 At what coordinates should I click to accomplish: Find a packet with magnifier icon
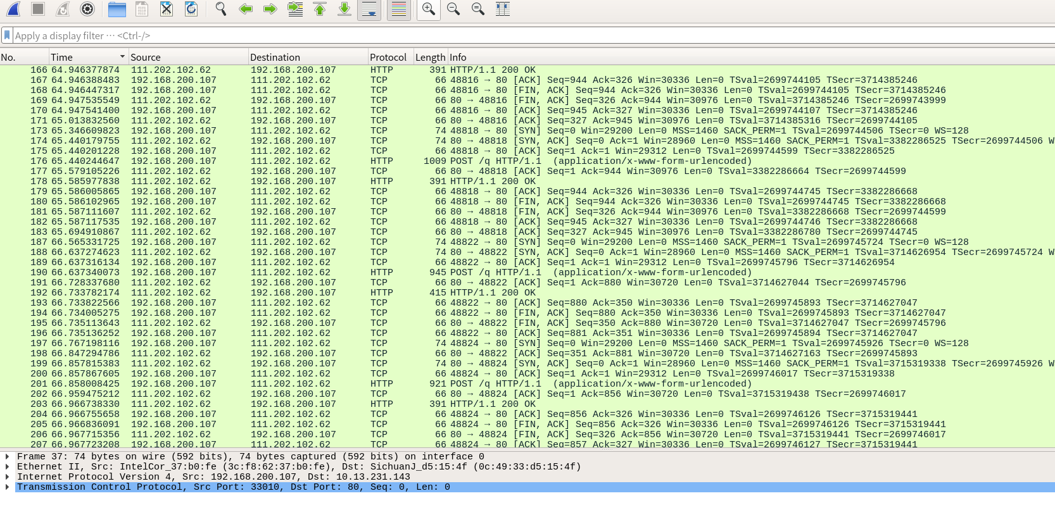[221, 9]
